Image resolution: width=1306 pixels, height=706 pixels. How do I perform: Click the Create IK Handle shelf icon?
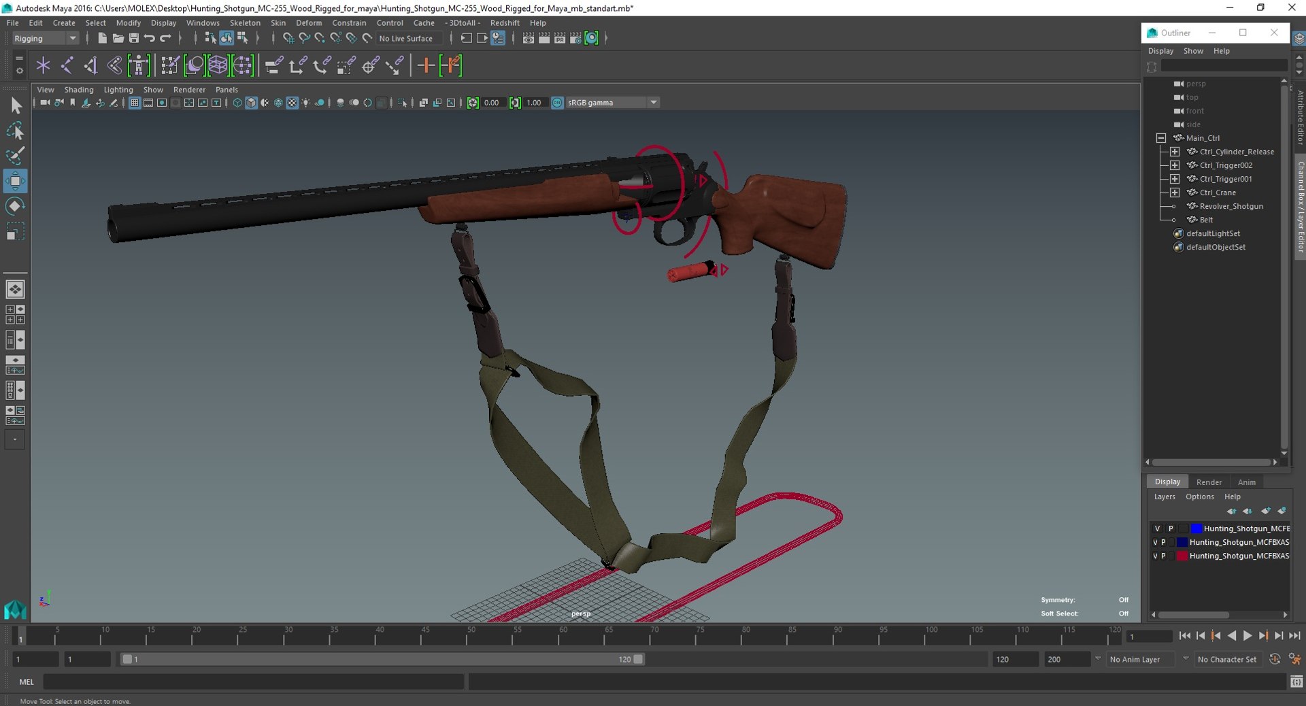[x=90, y=66]
